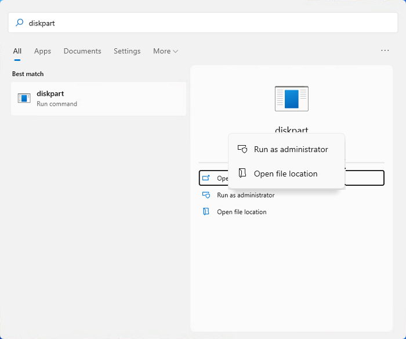Viewport: 406px width, 339px height.
Task: Click the folder location icon in the popup menu
Action: tap(243, 174)
